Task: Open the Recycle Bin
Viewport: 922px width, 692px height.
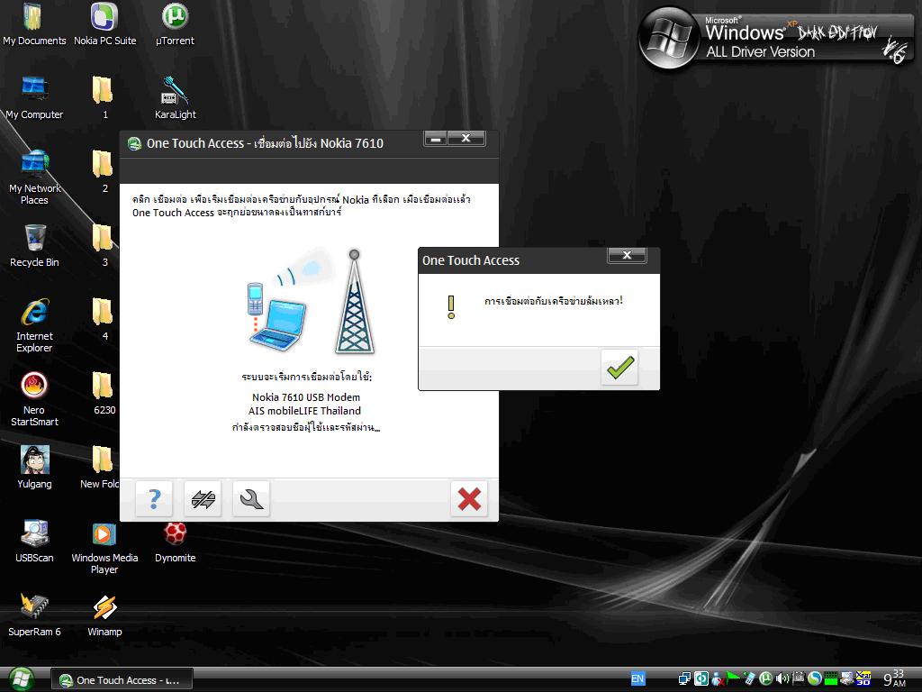Action: click(x=34, y=246)
